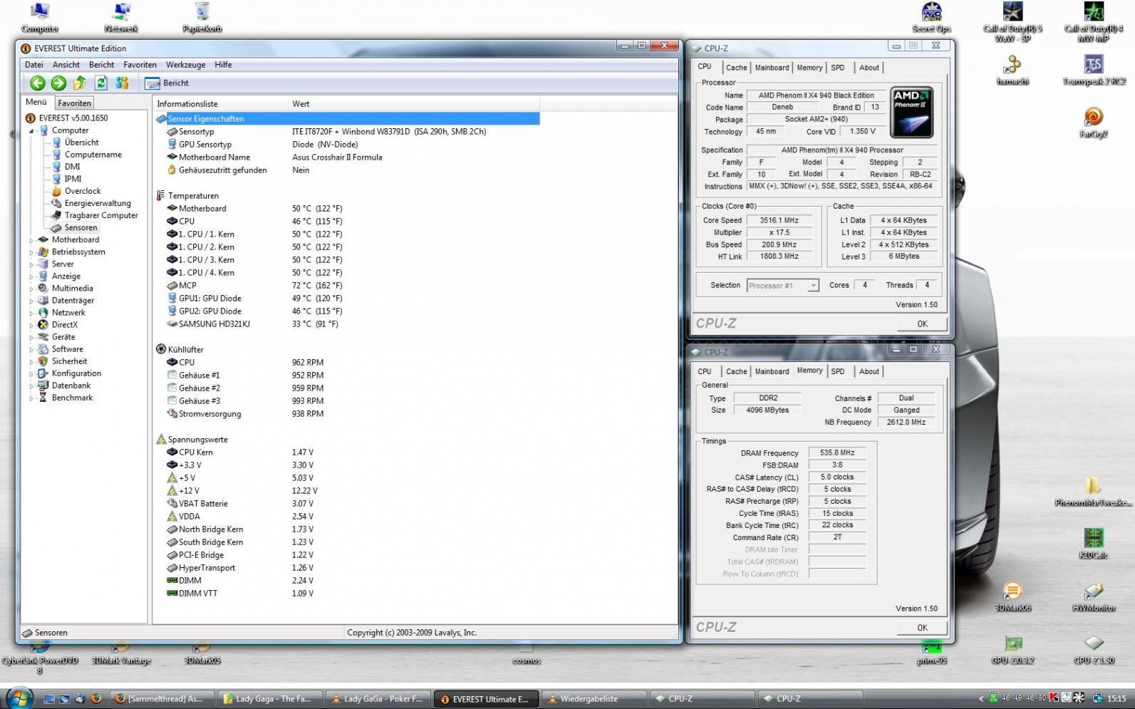
Task: Expand the Server tree node
Action: tap(31, 264)
